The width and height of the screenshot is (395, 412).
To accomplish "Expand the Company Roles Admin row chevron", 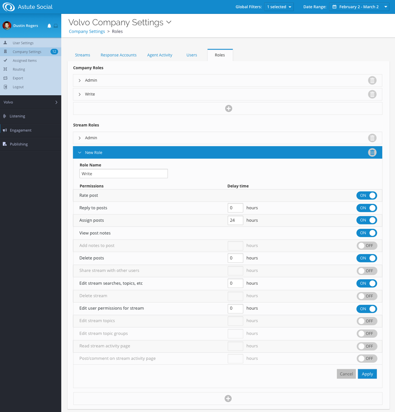I will click(80, 80).
